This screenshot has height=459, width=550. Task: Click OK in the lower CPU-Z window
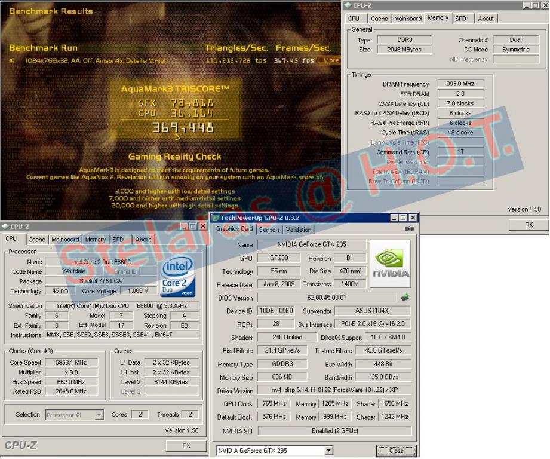186,446
